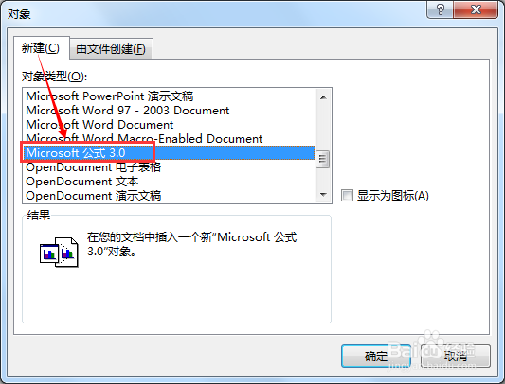Viewport: 505px width, 384px height.
Task: Click the list scroll-up arrow
Action: pos(323,97)
